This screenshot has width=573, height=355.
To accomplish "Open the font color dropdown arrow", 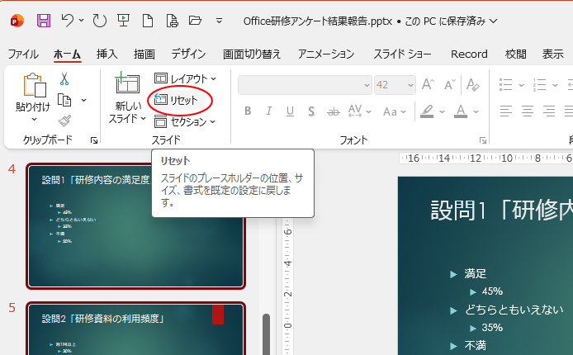I will click(x=476, y=111).
